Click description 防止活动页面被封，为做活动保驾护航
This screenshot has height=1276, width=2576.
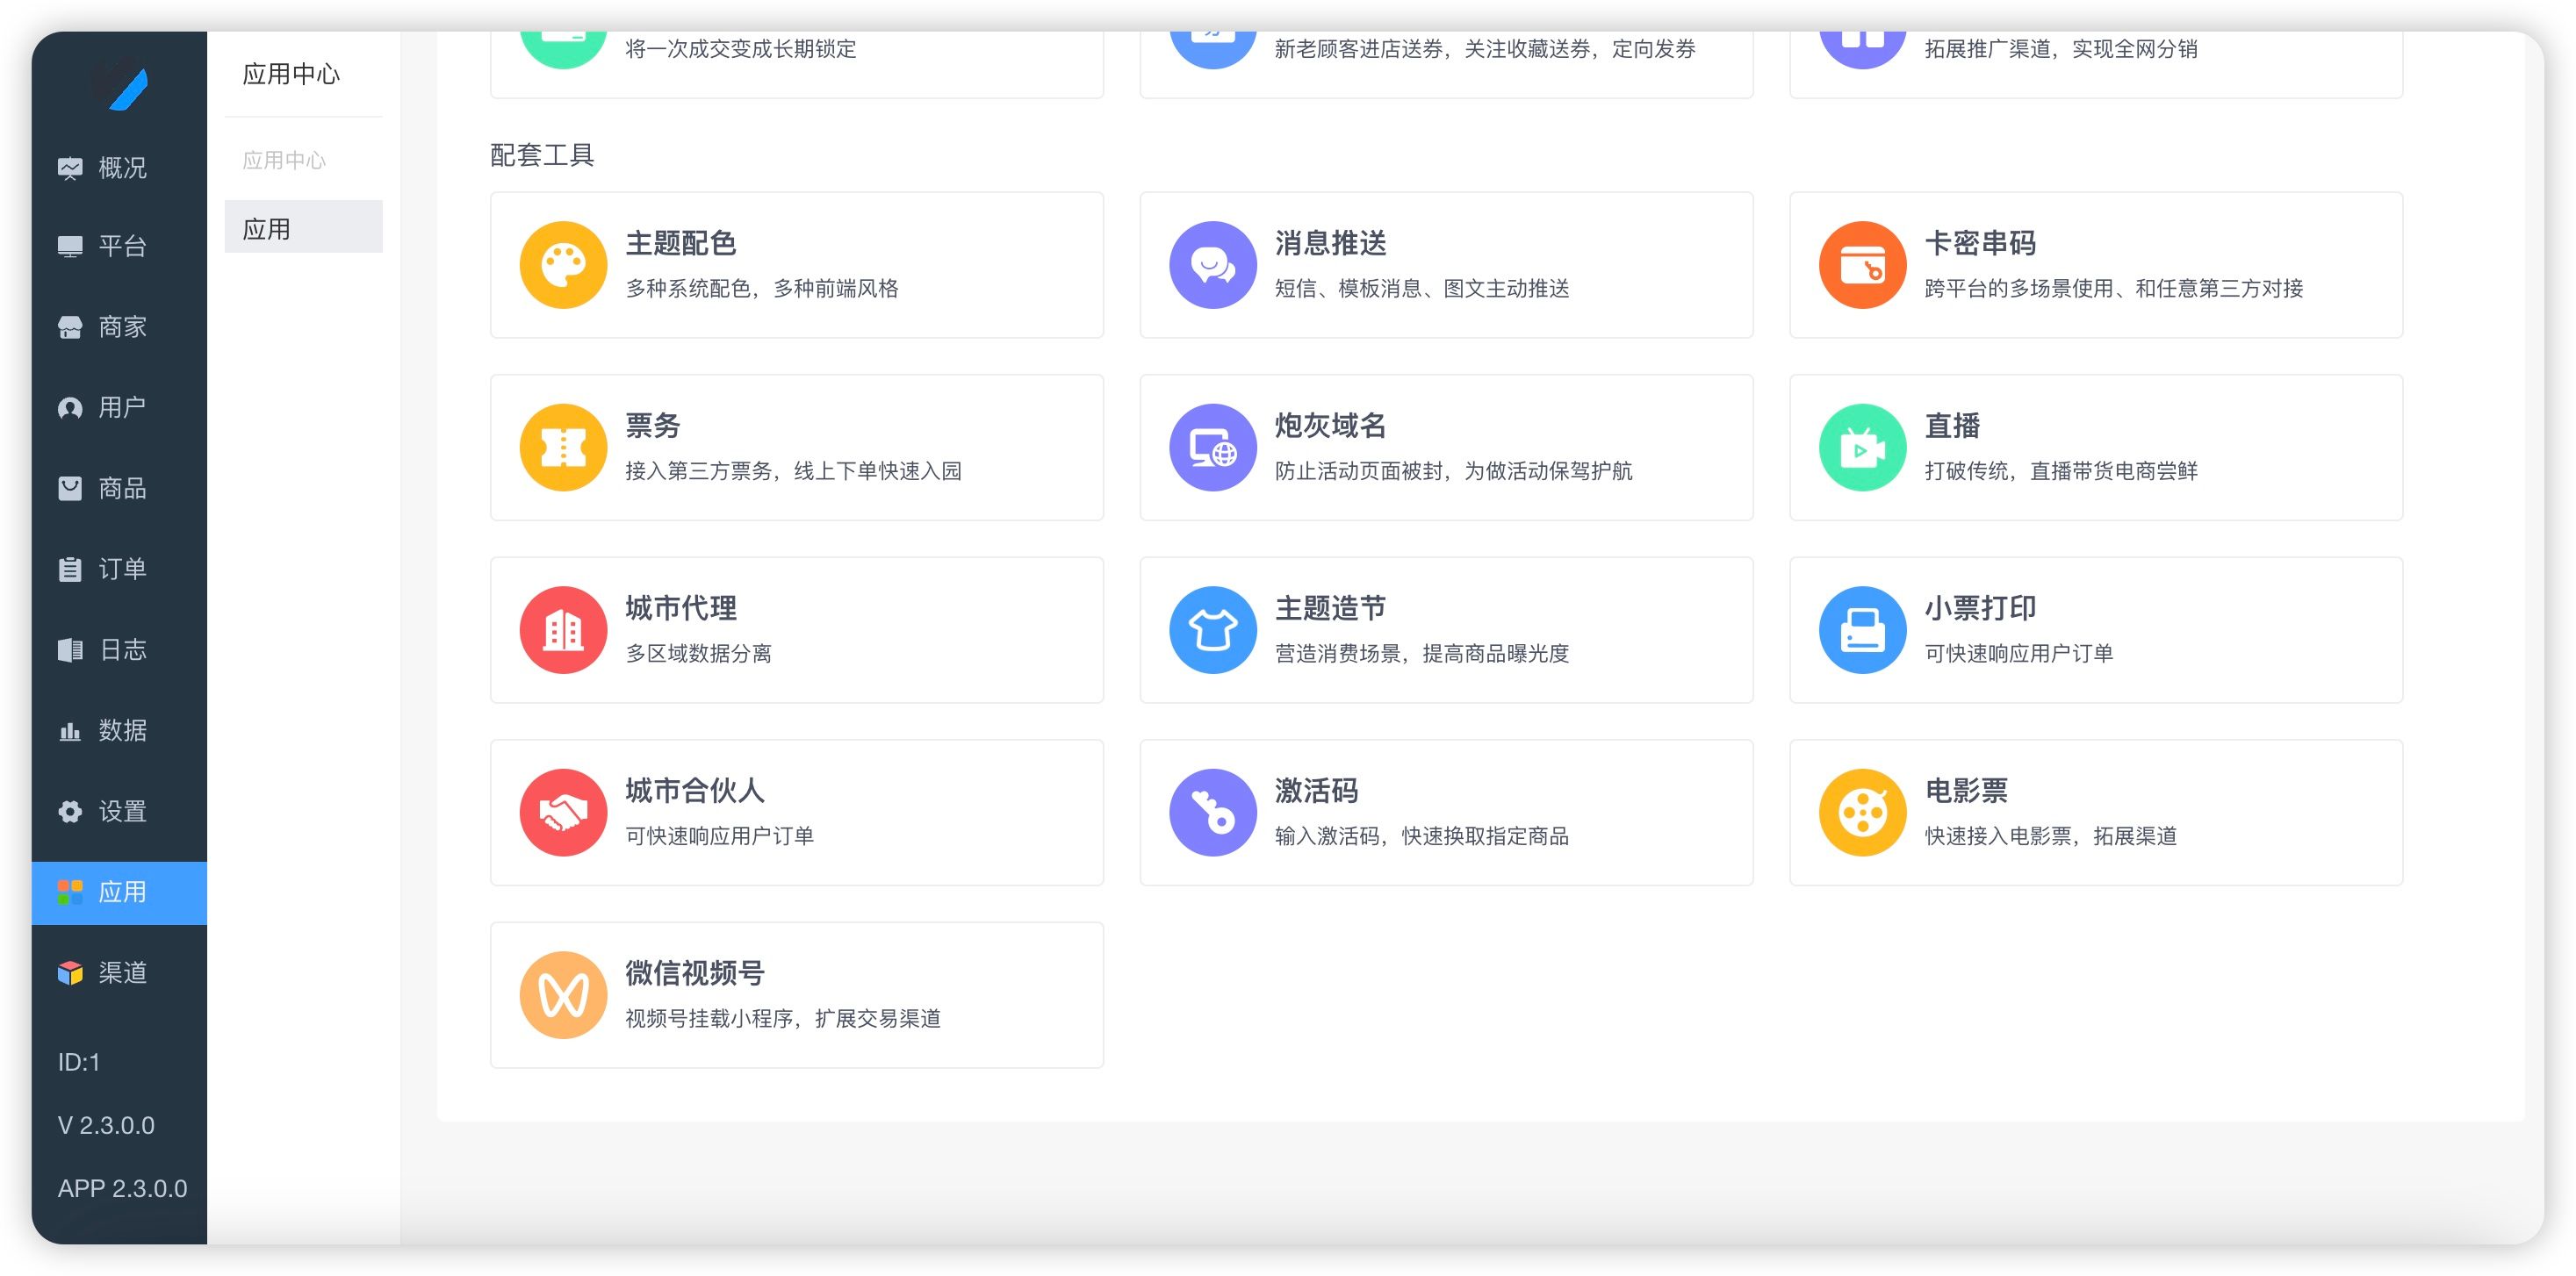1453,470
